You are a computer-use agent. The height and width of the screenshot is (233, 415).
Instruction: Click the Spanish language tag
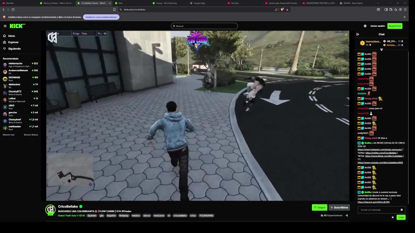point(92,216)
